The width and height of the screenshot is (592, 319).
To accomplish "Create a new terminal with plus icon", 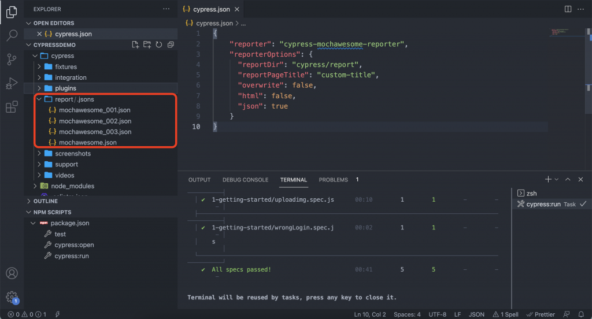I will (548, 179).
